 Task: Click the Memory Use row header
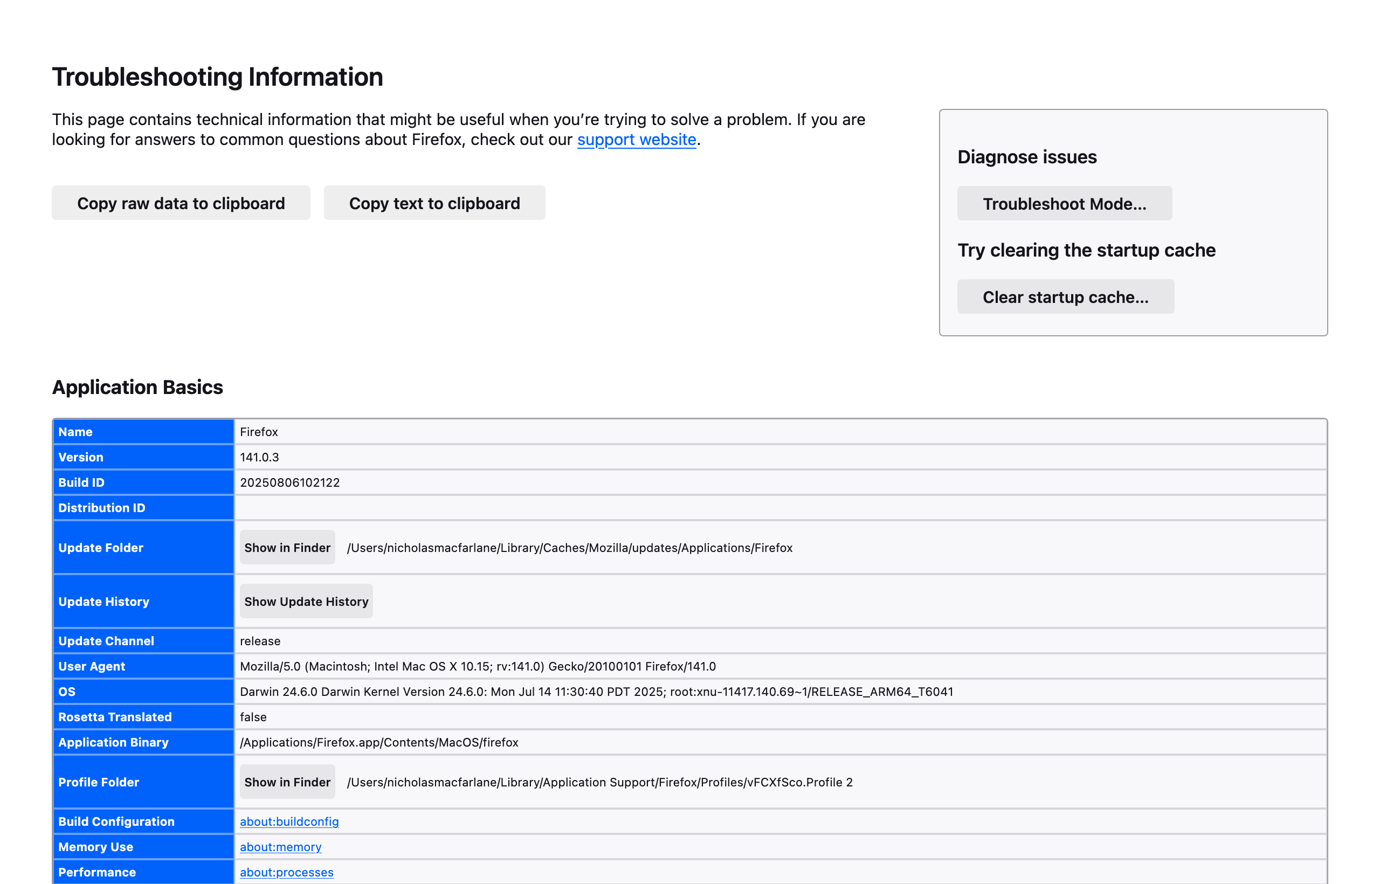143,847
